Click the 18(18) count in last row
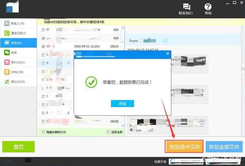The height and width of the screenshot is (166, 245). point(114,121)
